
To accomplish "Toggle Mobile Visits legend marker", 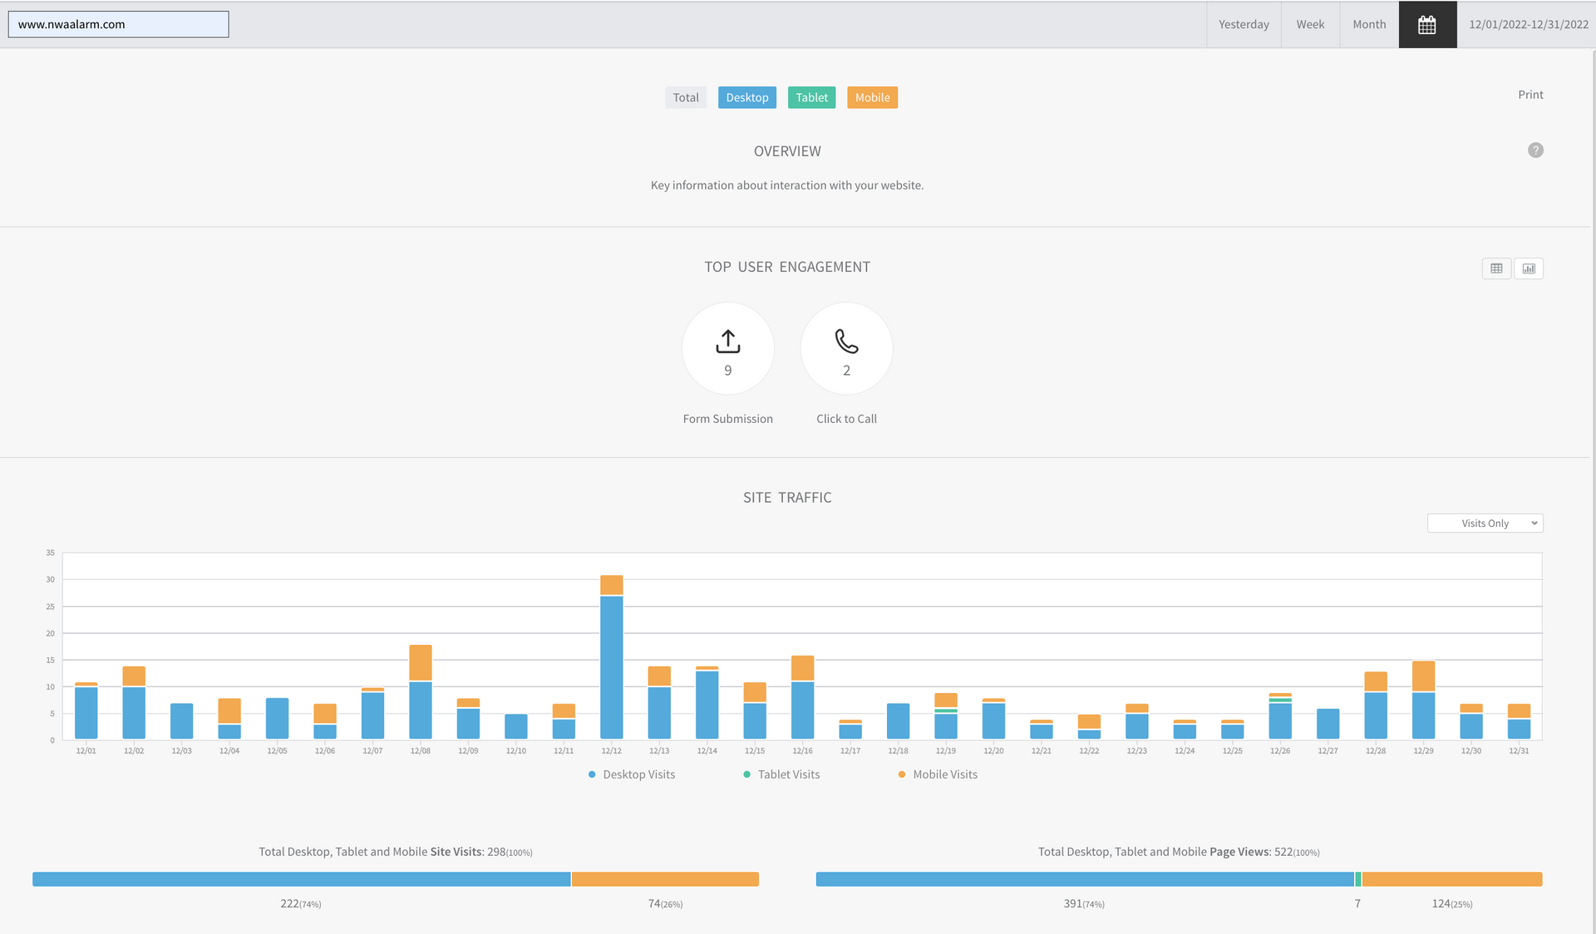I will point(902,774).
